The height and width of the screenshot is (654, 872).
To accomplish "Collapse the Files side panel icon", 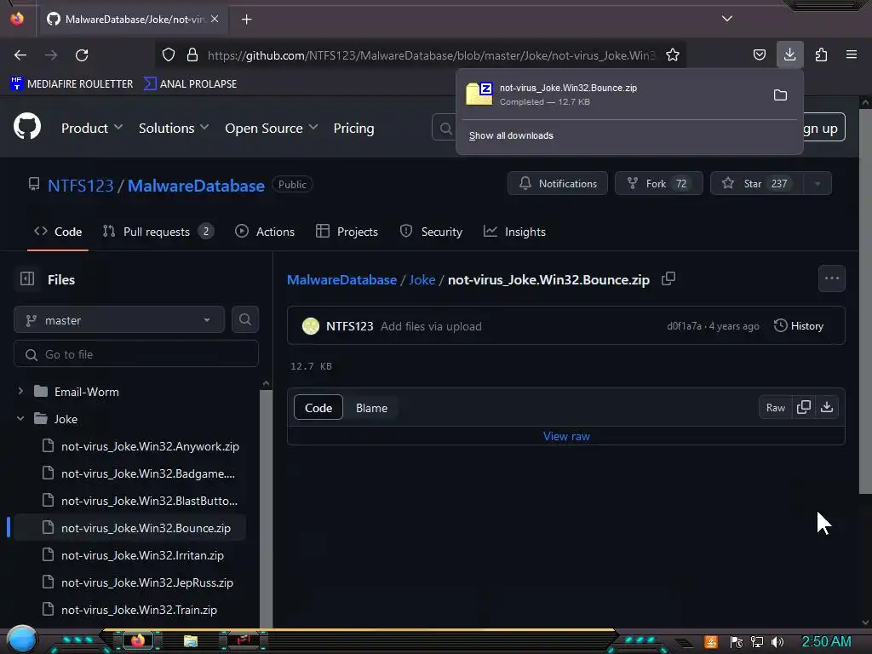I will 27,278.
